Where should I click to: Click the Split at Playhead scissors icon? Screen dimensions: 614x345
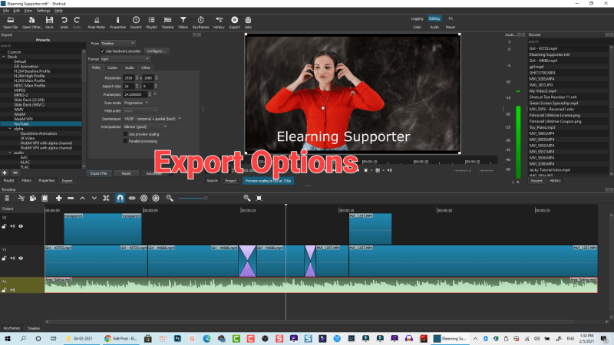22,198
